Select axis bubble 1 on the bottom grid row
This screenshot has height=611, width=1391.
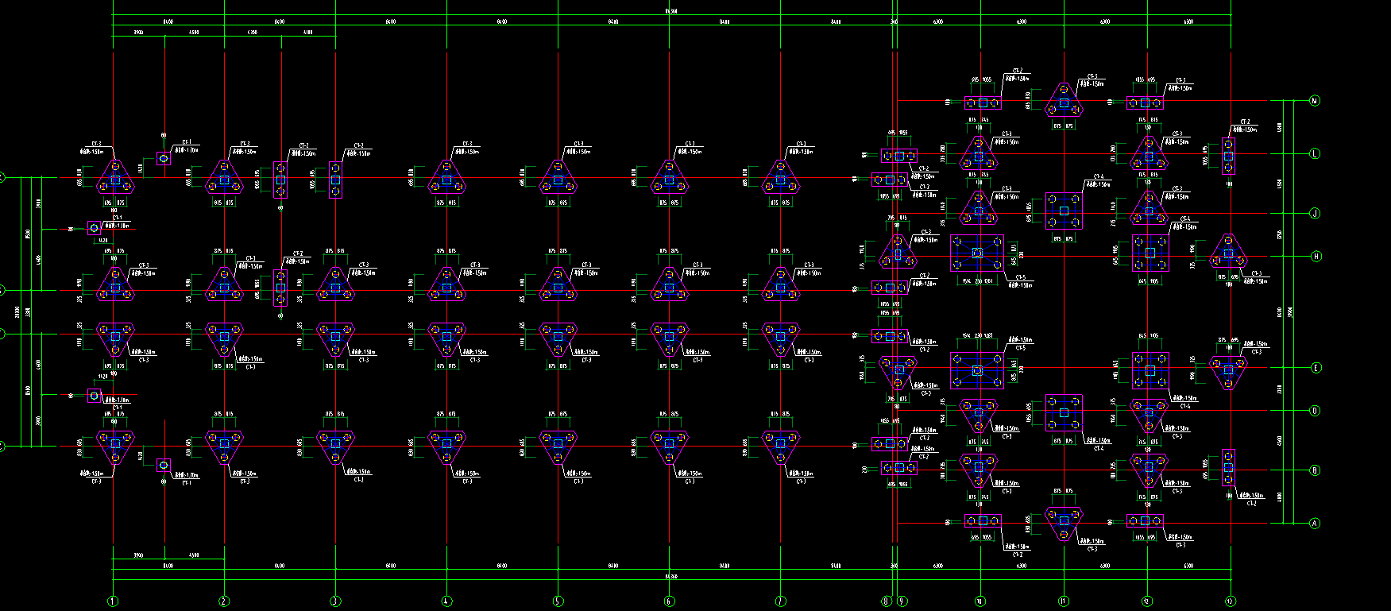coord(113,601)
